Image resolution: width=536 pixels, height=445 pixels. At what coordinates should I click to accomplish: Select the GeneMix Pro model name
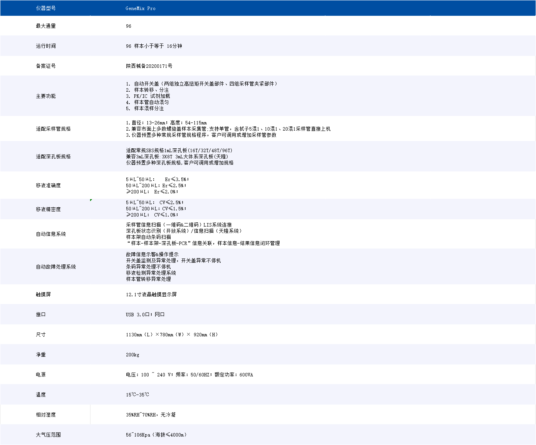click(x=141, y=8)
